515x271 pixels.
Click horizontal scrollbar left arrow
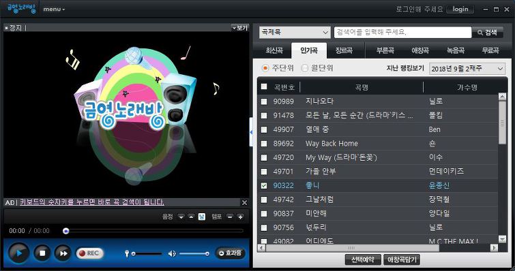(x=262, y=248)
